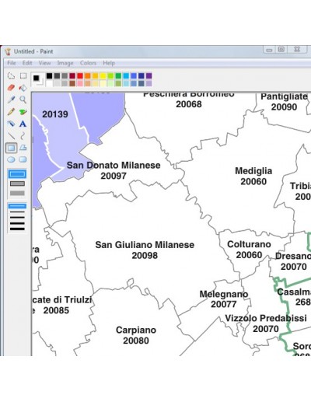The height and width of the screenshot is (402, 311).
Task: Select the green Brush tool
Action: (x=23, y=112)
